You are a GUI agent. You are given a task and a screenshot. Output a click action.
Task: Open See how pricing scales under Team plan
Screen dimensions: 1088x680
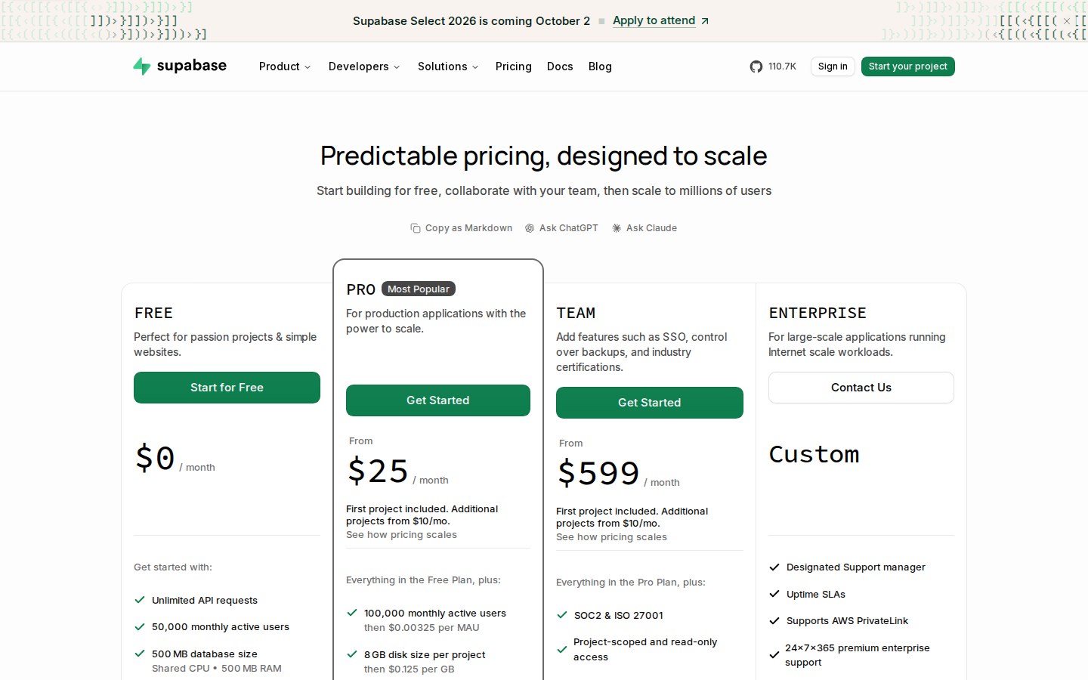pos(611,537)
